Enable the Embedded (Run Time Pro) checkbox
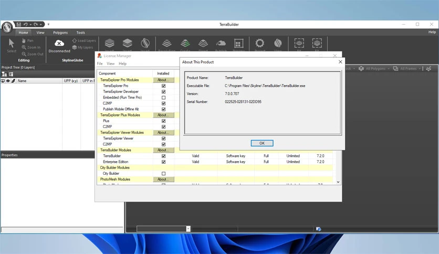The width and height of the screenshot is (439, 254). tap(163, 98)
